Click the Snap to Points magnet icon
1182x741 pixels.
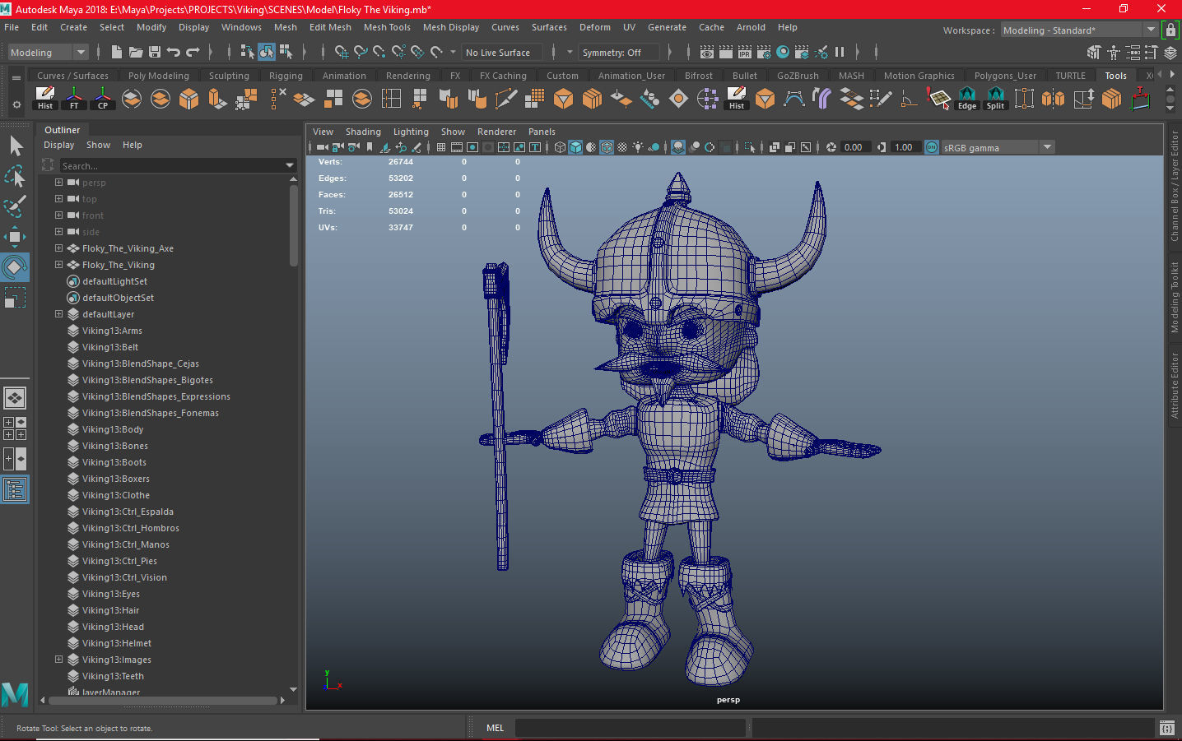[x=379, y=52]
